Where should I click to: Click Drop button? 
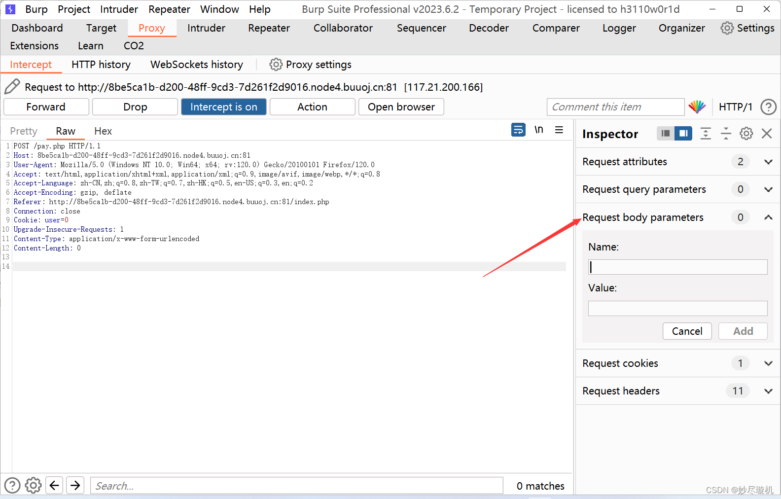tap(135, 107)
